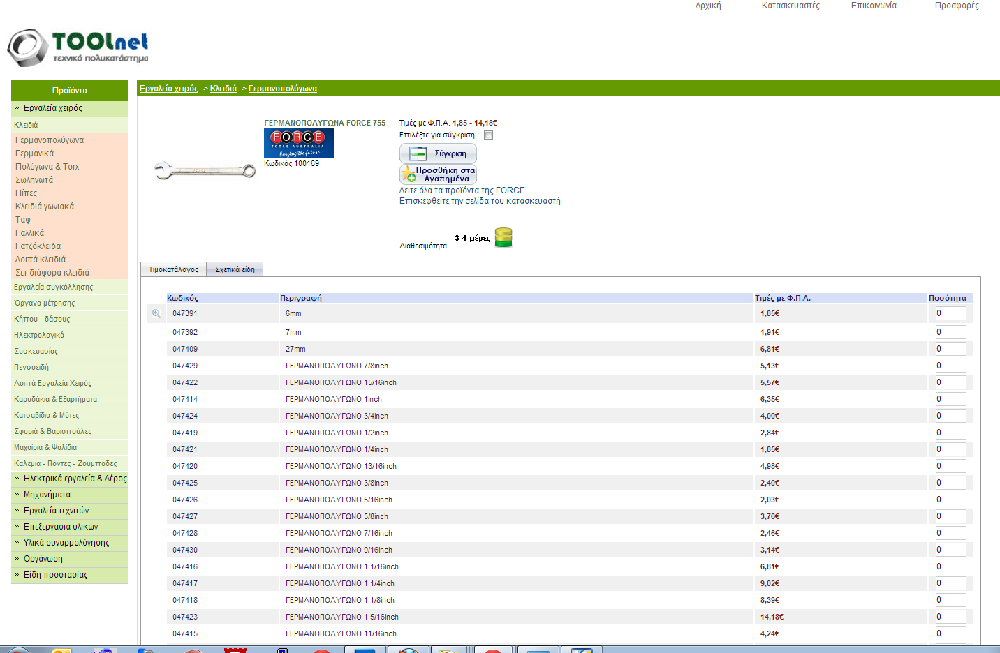Focus the quantity box for code 047429
This screenshot has width=1000, height=653.
950,366
